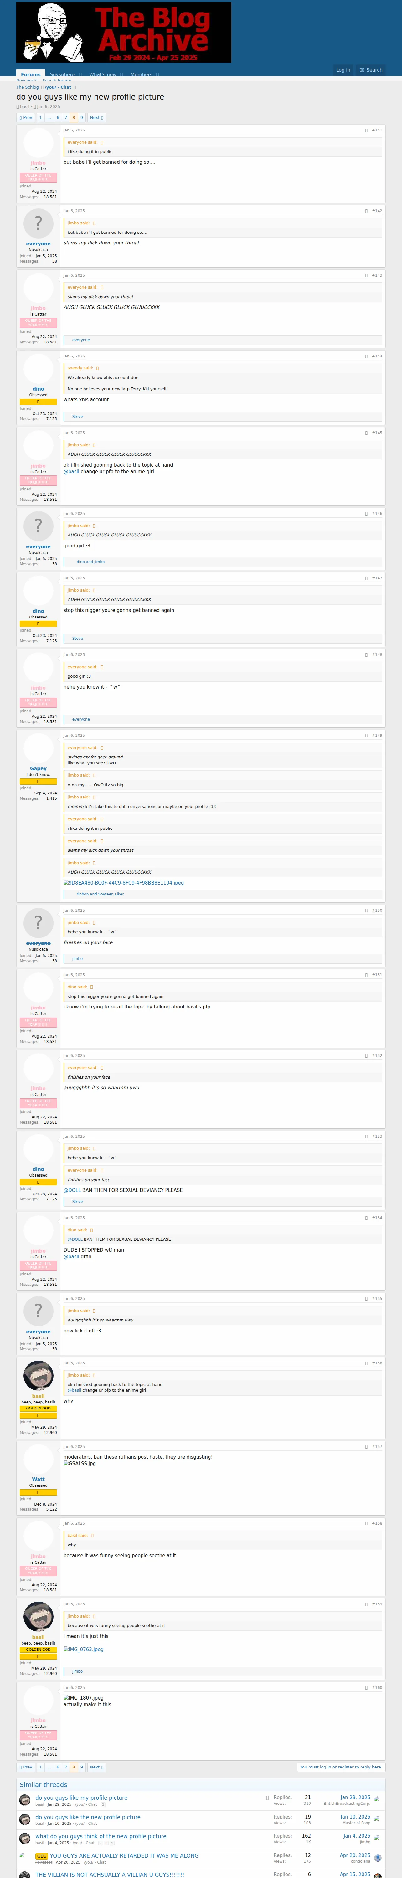Image resolution: width=402 pixels, height=1878 pixels.
Task: Click Gapey's username on post #149
Action: [38, 768]
